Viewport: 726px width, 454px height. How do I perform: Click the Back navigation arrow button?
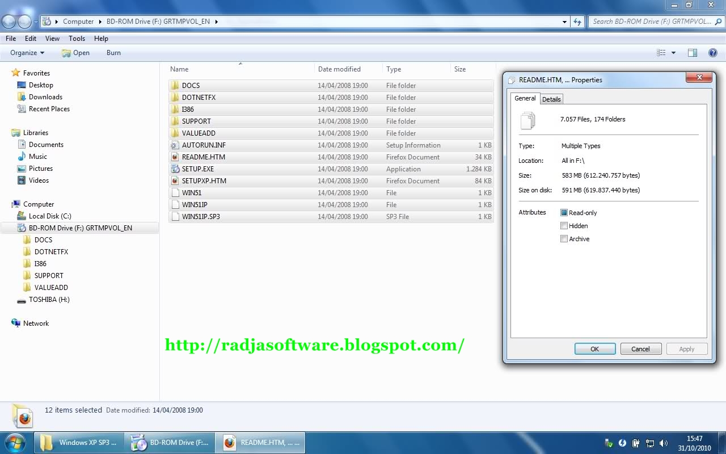tap(9, 22)
